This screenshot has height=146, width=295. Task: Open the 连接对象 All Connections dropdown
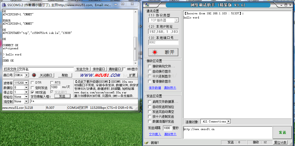pos(228,122)
